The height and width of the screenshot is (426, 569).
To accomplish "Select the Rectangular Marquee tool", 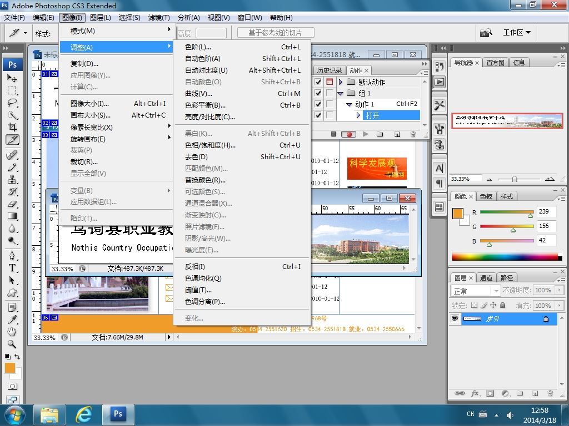I will (x=12, y=90).
